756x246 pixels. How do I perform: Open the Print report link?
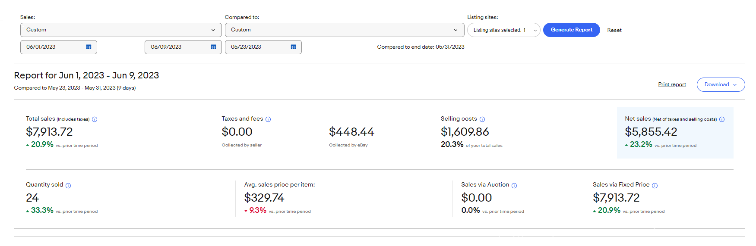point(672,84)
